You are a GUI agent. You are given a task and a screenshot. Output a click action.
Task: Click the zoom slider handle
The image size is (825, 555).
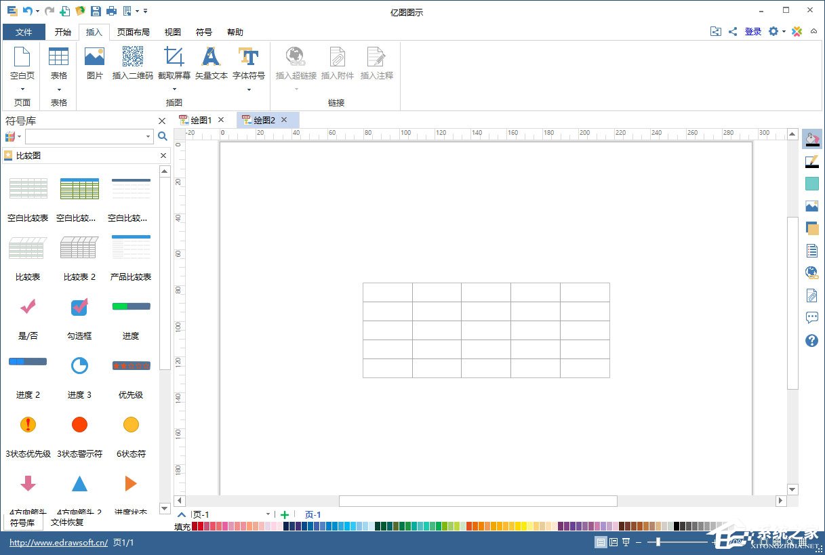click(658, 542)
